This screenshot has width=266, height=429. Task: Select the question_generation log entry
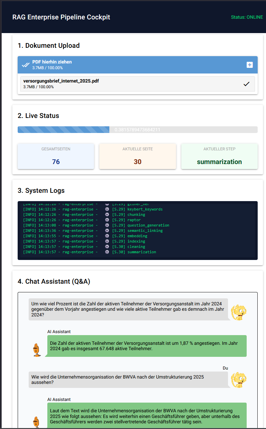click(148, 225)
